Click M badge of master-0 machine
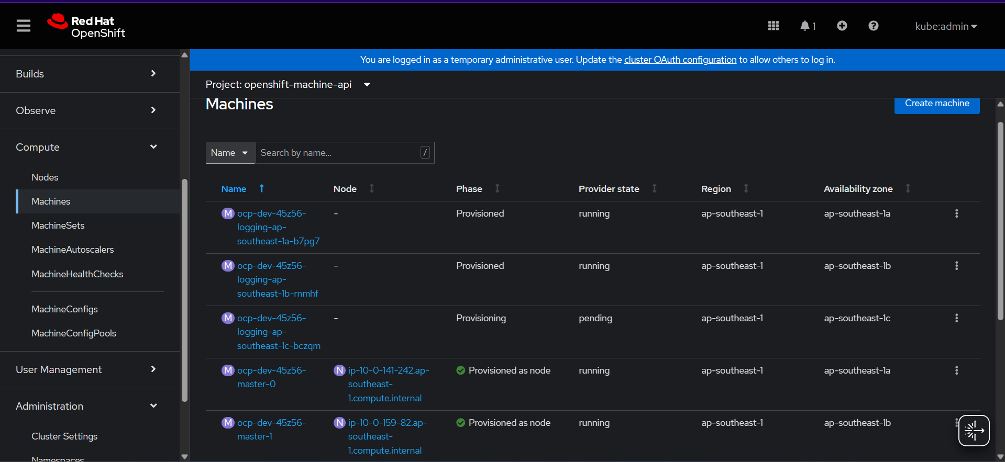This screenshot has height=462, width=1005. click(228, 370)
